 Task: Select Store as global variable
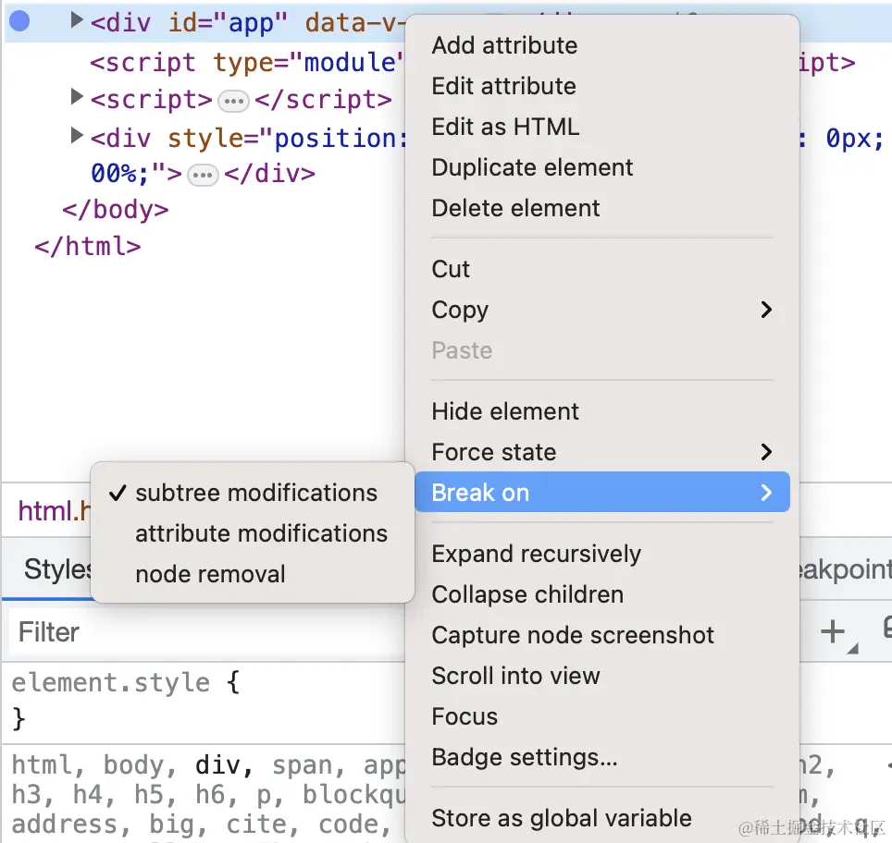(x=601, y=819)
